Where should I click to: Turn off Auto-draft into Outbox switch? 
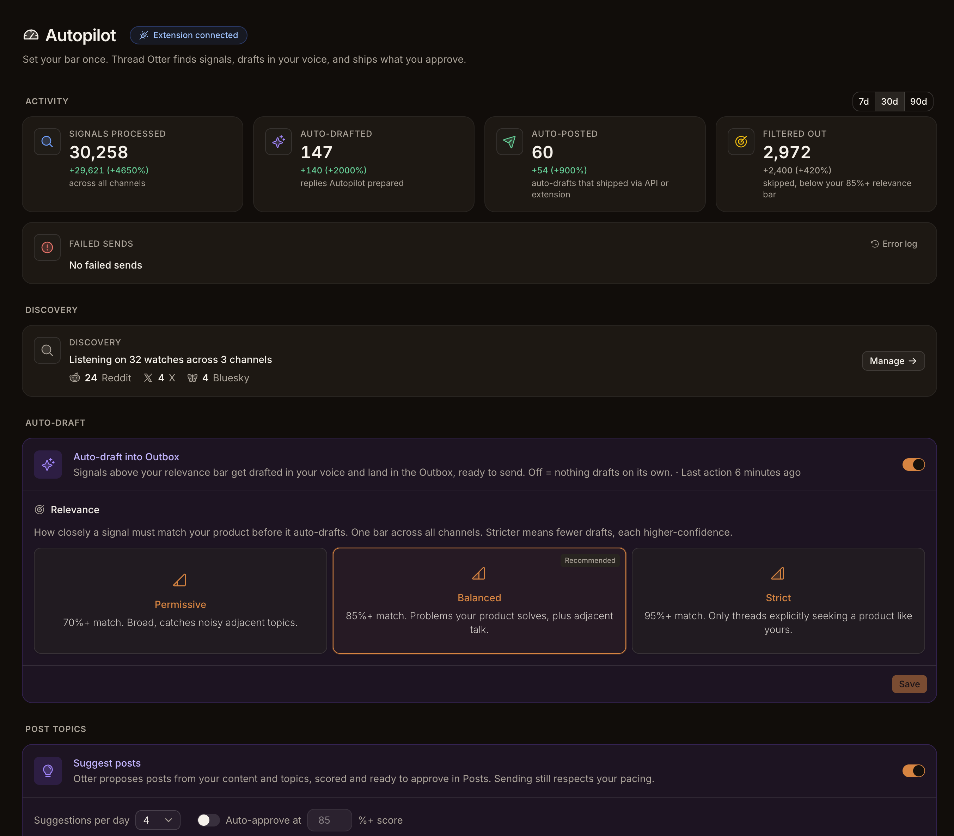[913, 465]
